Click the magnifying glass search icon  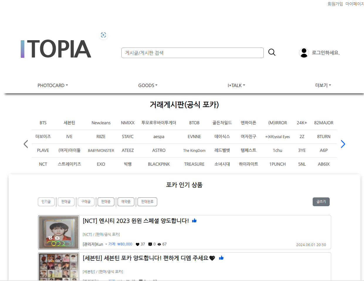272,53
